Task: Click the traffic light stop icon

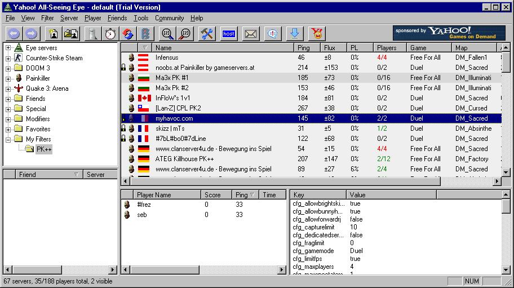Action: 145,33
